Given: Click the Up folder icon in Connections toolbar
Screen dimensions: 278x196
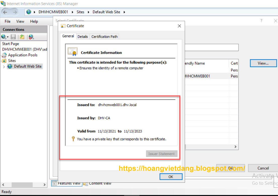Looking at the screenshot, I should point(22,37).
